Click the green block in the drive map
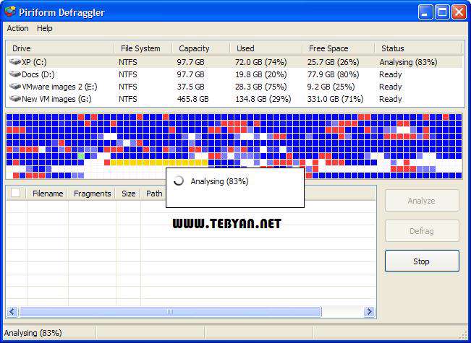 [x=81, y=156]
